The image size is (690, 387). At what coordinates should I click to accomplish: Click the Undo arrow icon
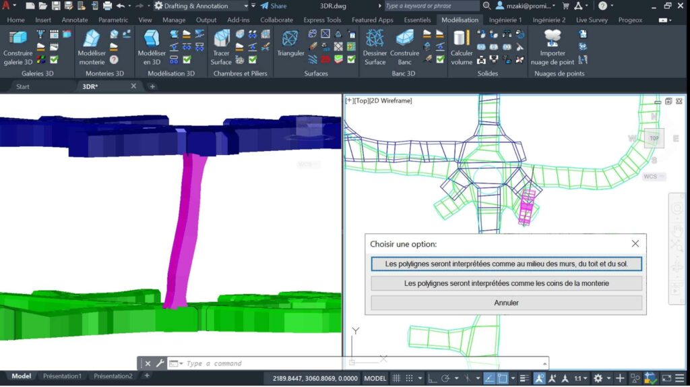point(121,5)
